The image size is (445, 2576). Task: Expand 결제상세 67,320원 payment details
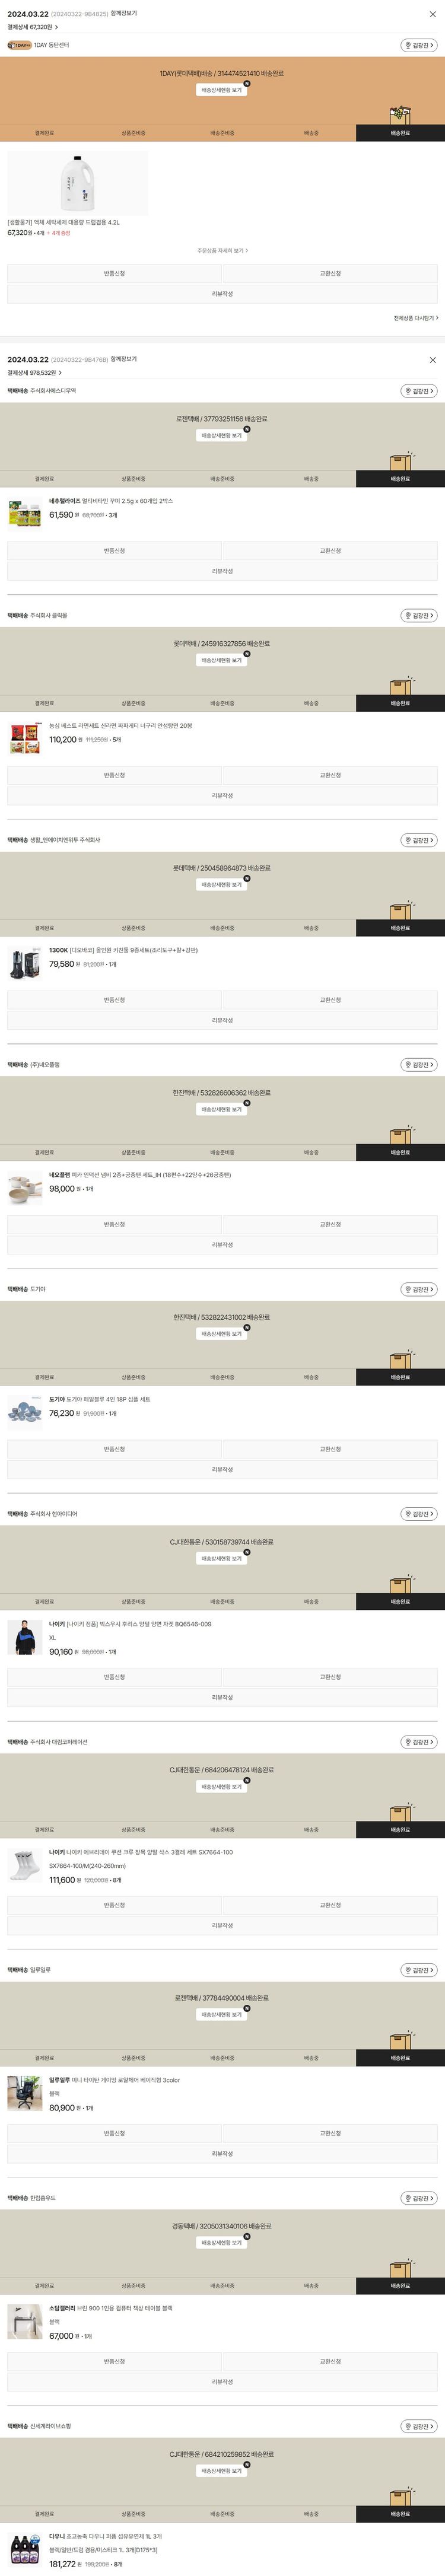point(32,27)
